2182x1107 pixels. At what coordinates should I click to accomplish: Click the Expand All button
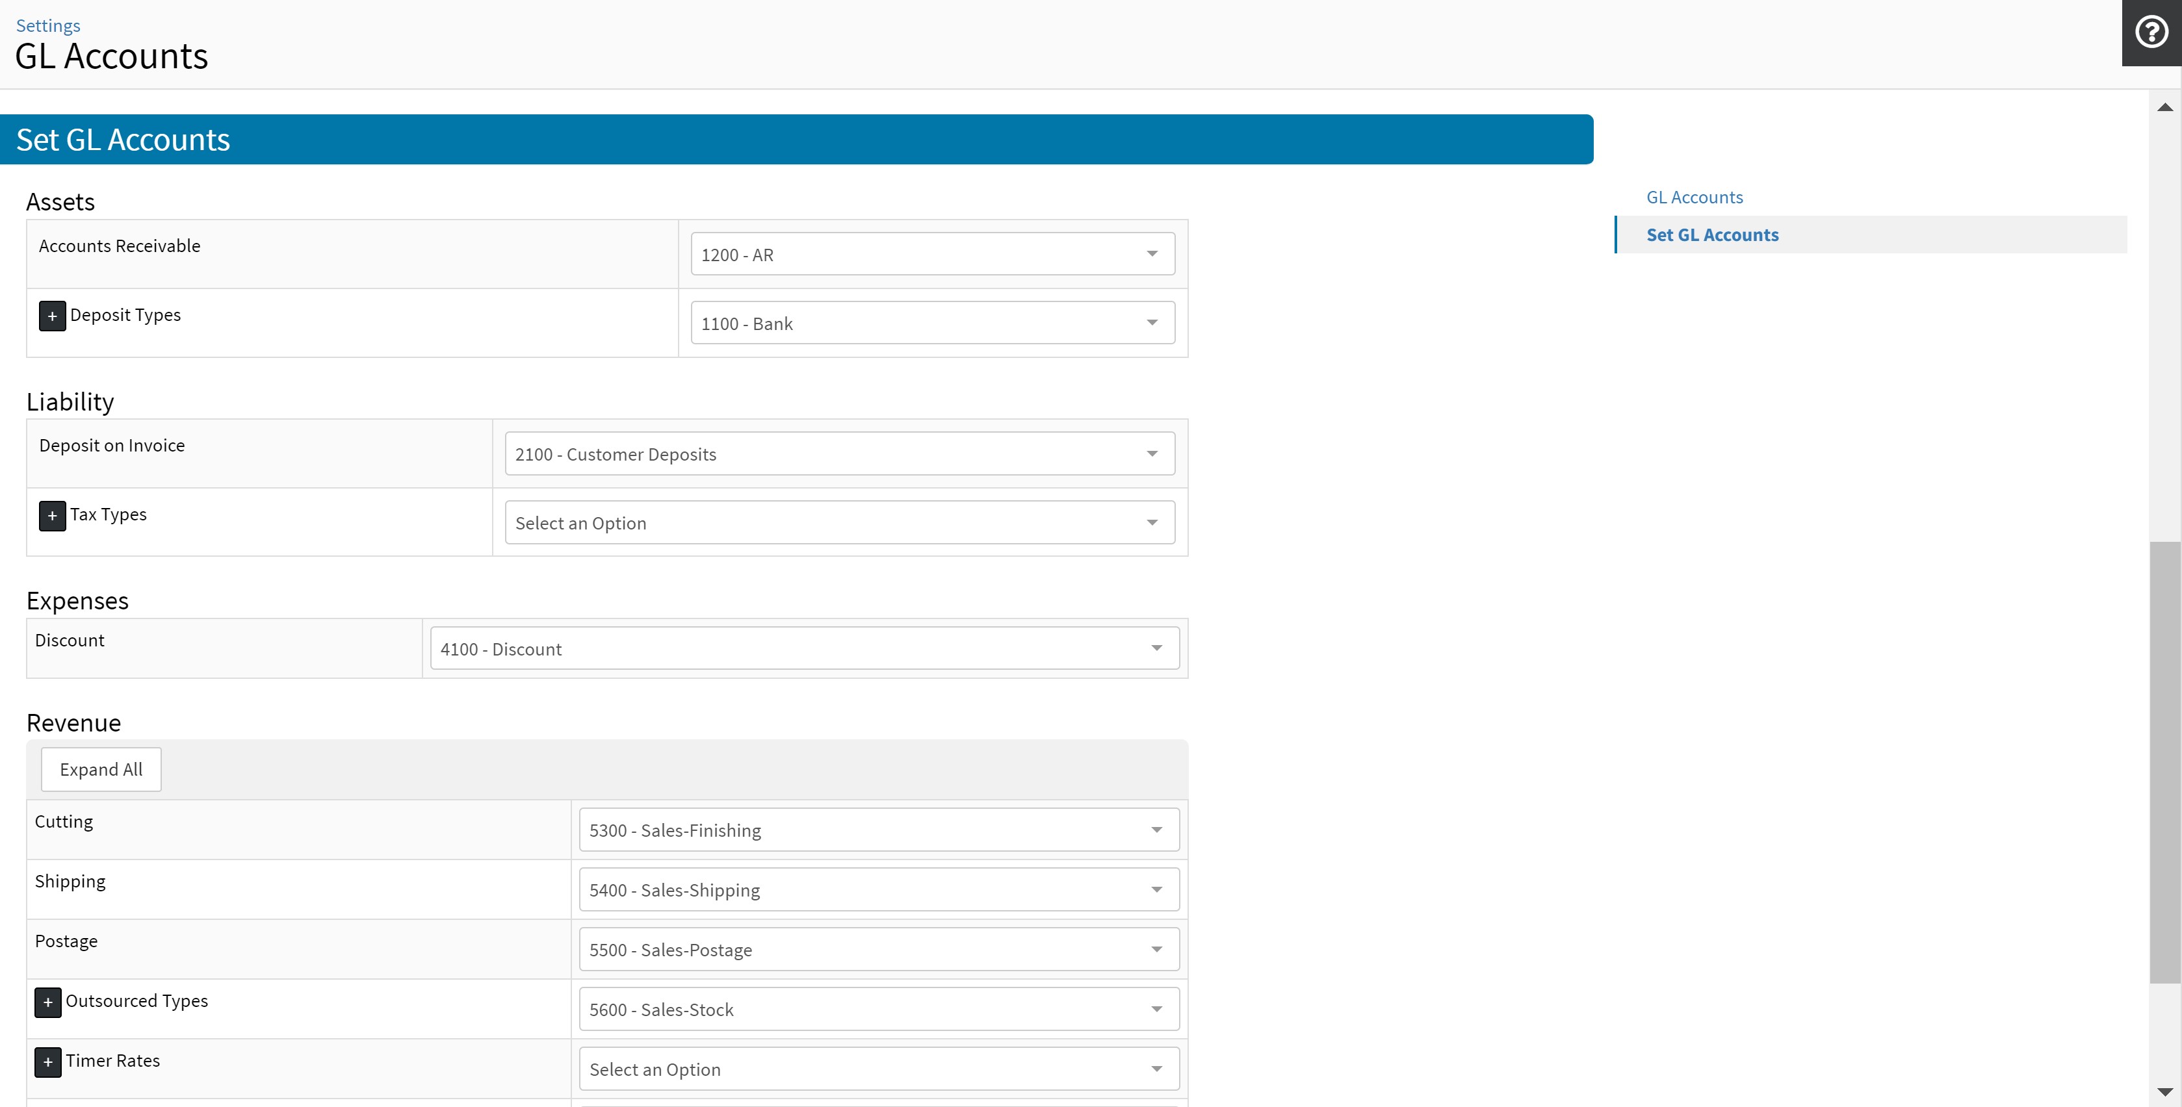point(101,769)
